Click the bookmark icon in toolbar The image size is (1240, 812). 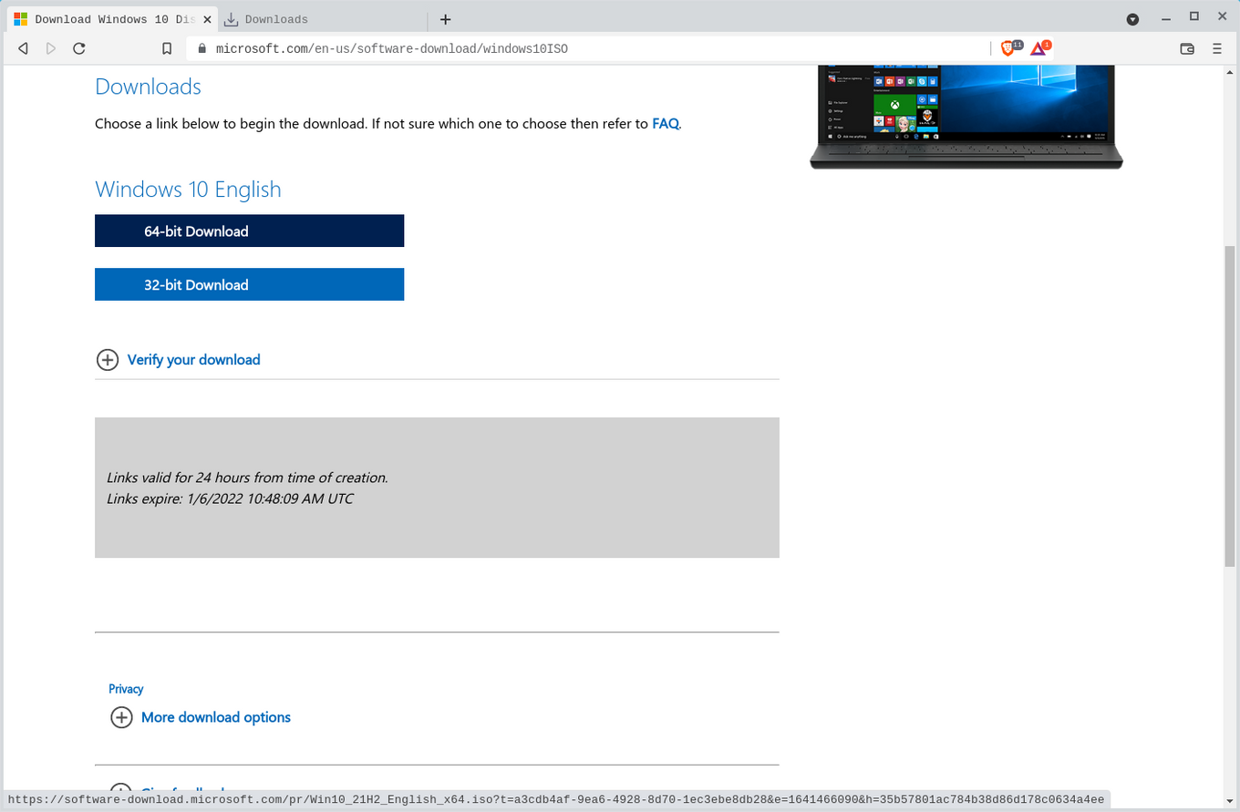pyautogui.click(x=167, y=48)
